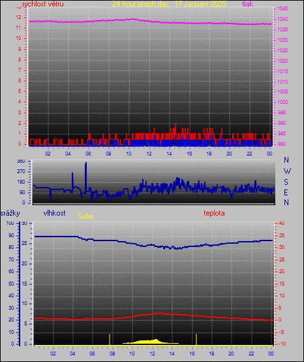Image resolution: width=304 pixels, height=362 pixels.
Task: Click the 6 value on wind speed axis
Action: coord(20,80)
